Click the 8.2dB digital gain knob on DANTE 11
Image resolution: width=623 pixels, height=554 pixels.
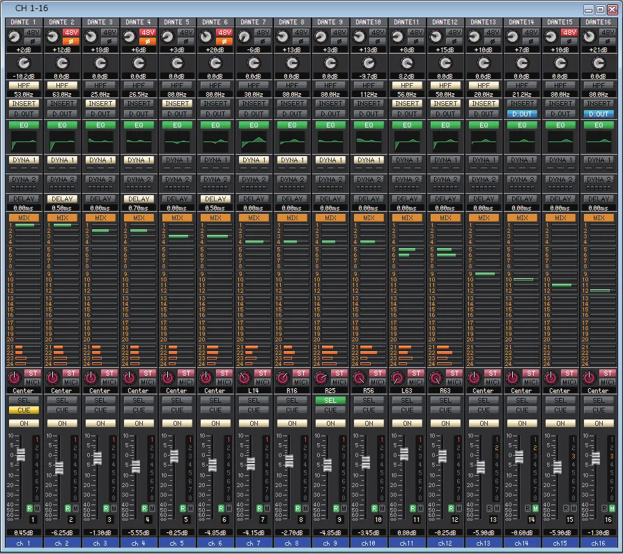(407, 63)
